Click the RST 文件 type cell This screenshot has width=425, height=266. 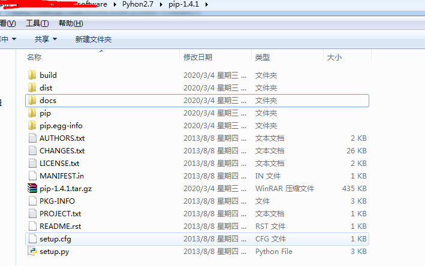pos(270,226)
